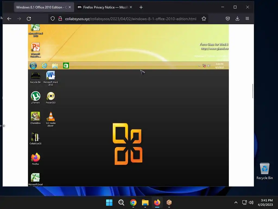
Task: Minimize the Firefox window
Action: [x=223, y=7]
